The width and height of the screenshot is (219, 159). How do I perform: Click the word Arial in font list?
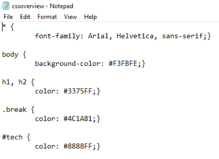click(98, 36)
